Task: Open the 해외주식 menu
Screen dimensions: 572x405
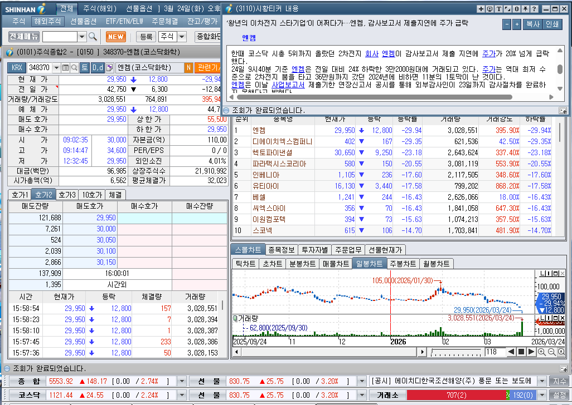Action: pyautogui.click(x=48, y=22)
